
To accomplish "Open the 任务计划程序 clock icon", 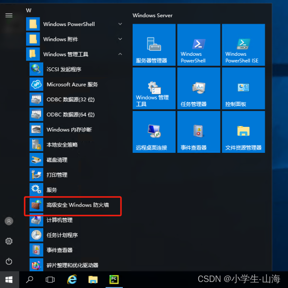I will pos(36,235).
